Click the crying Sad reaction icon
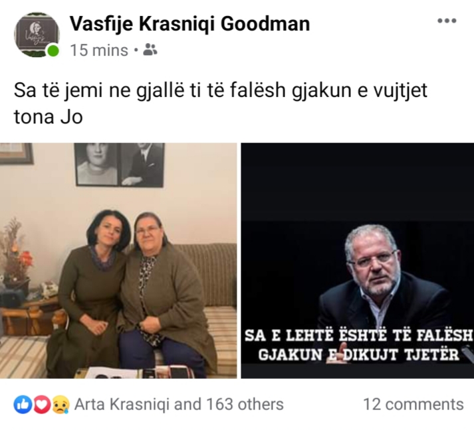Image resolution: width=474 pixels, height=430 pixels. 61,404
